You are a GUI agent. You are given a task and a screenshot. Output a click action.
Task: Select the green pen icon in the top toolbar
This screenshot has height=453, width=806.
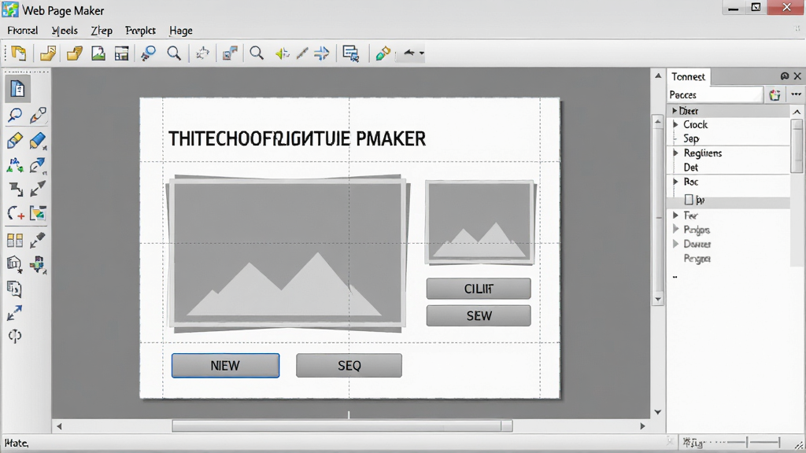383,53
